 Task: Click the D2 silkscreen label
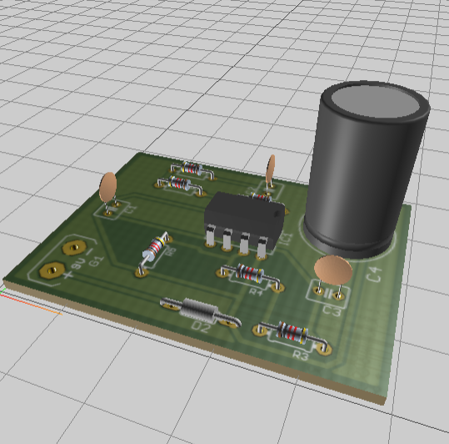(x=201, y=327)
